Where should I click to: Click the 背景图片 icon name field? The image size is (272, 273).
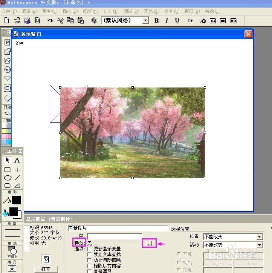(118, 228)
